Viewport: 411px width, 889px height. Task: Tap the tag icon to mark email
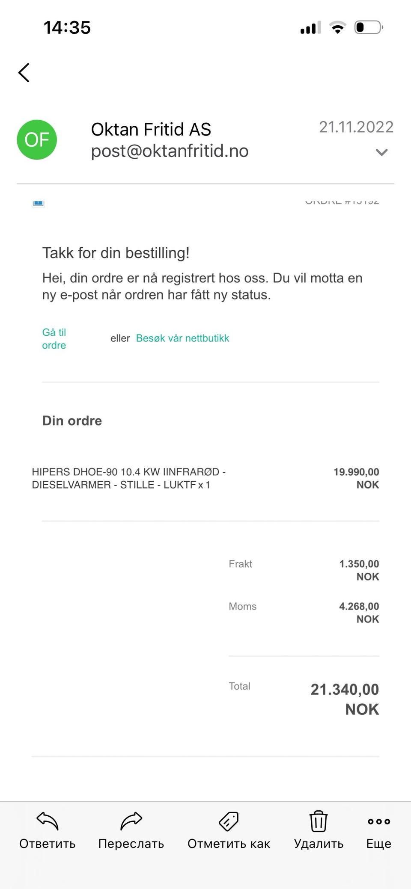(229, 821)
